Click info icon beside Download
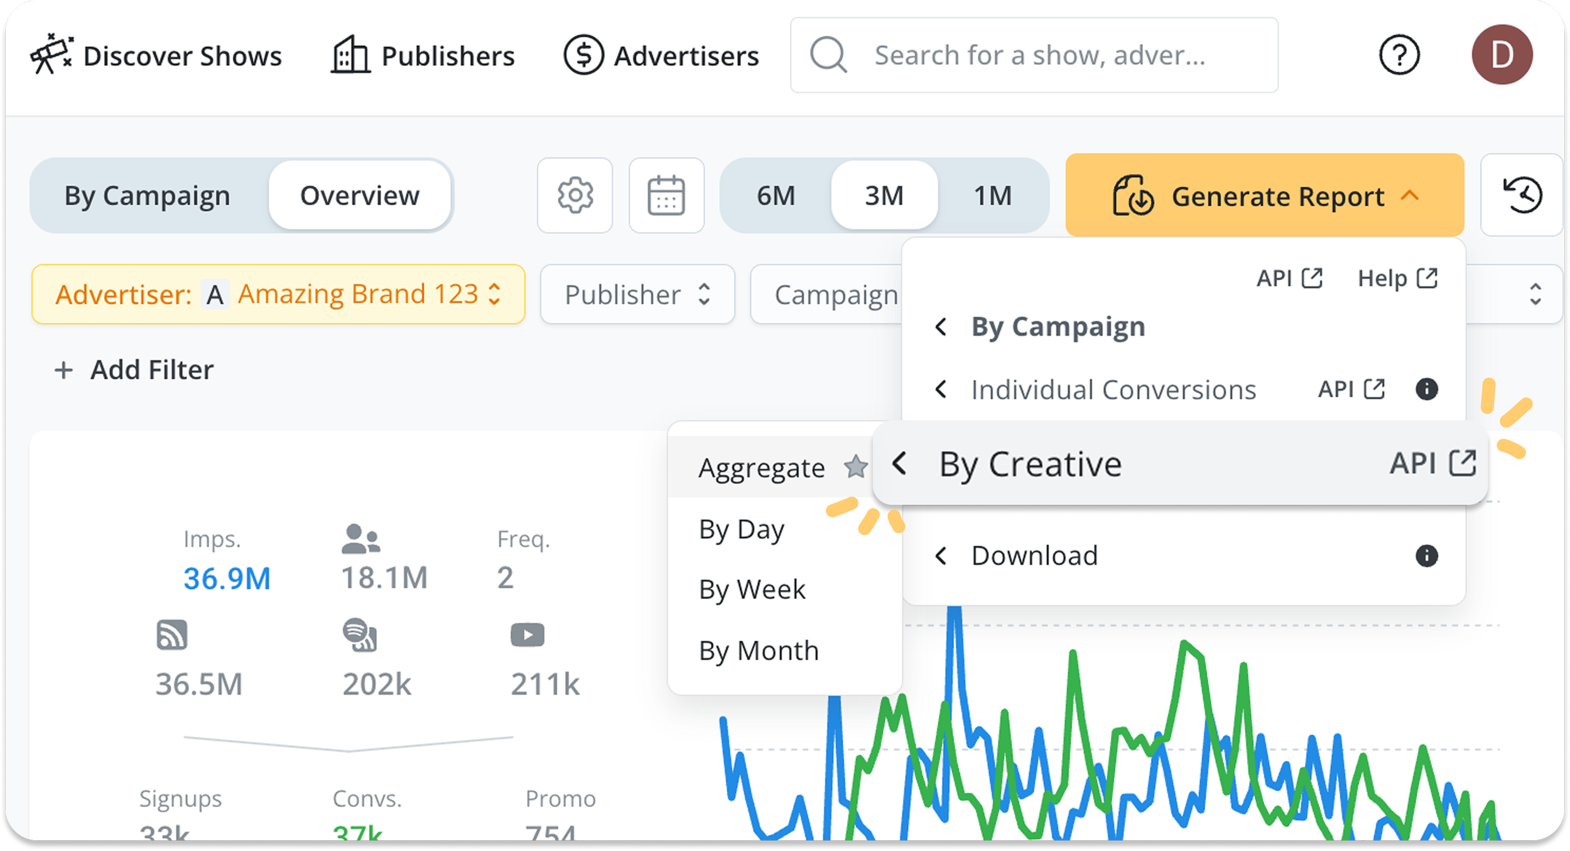 point(1426,556)
